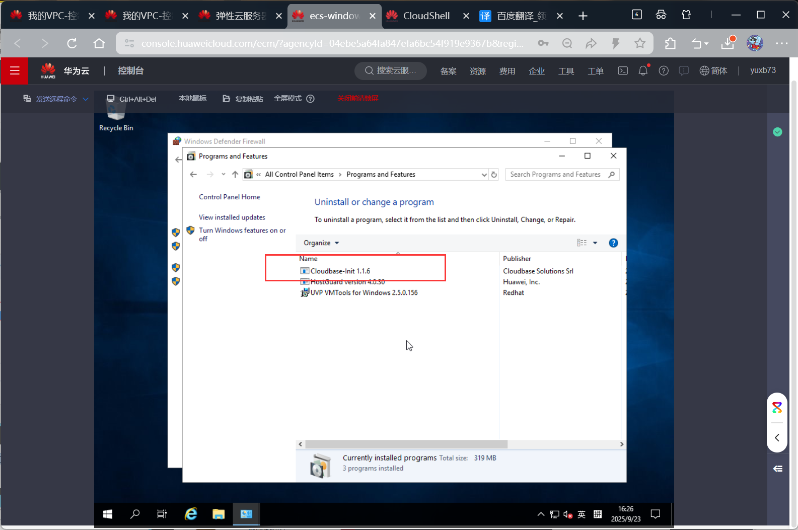The height and width of the screenshot is (530, 798).
Task: Open the Huawei Cloud red hamburger menu
Action: click(15, 70)
